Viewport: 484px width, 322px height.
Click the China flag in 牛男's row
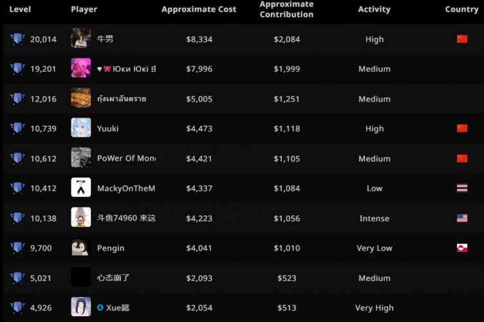coord(461,39)
